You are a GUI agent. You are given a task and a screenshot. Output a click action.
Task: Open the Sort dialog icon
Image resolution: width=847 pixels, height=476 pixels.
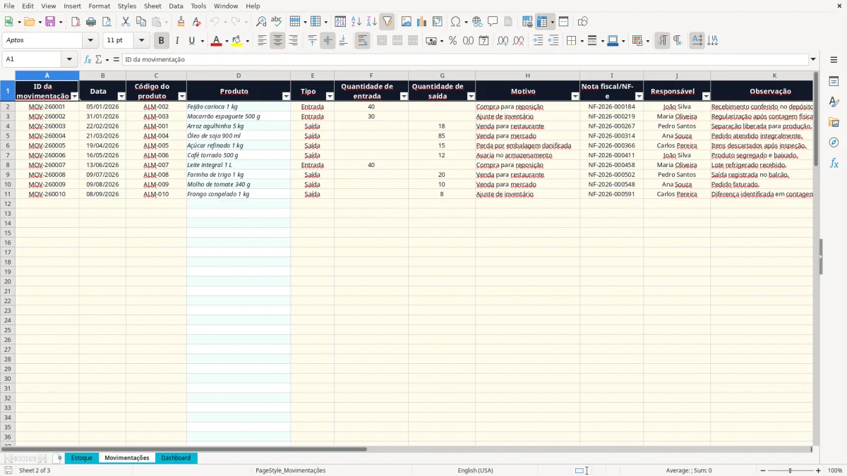point(340,22)
